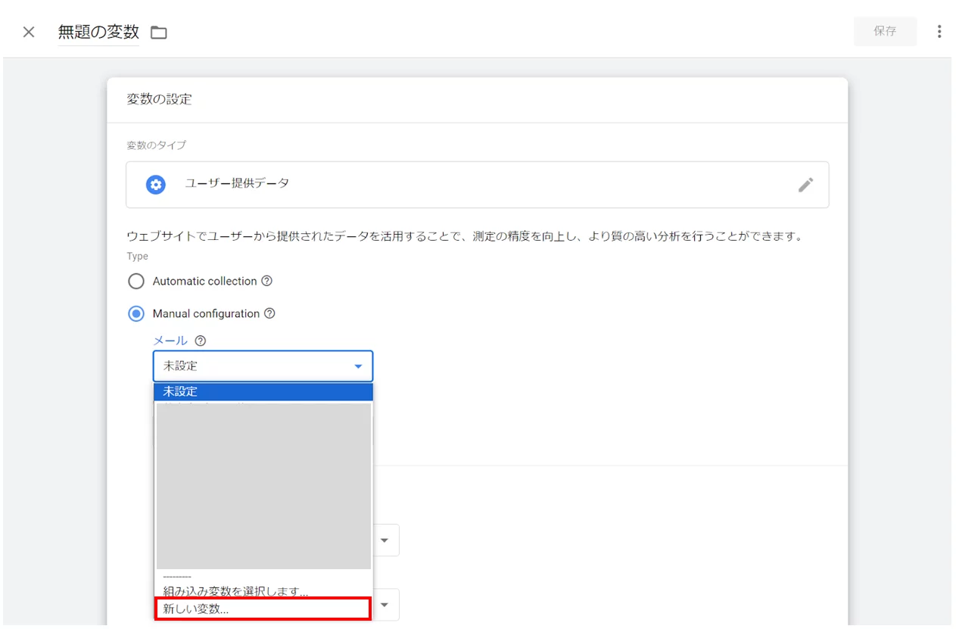Click the blue gear variable type icon

155,184
